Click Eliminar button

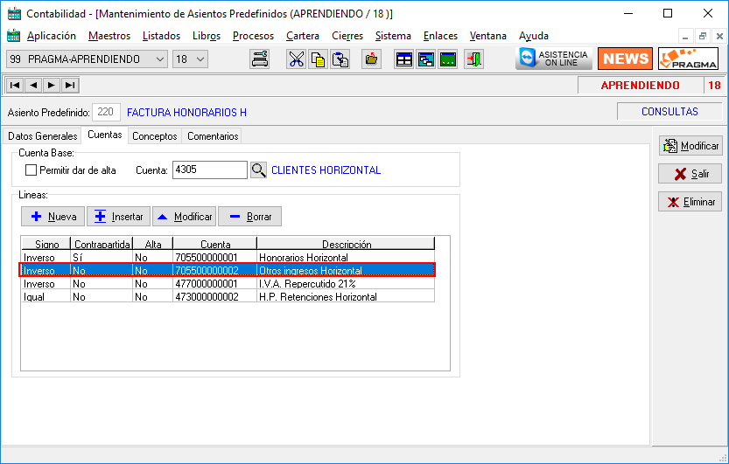tap(690, 201)
